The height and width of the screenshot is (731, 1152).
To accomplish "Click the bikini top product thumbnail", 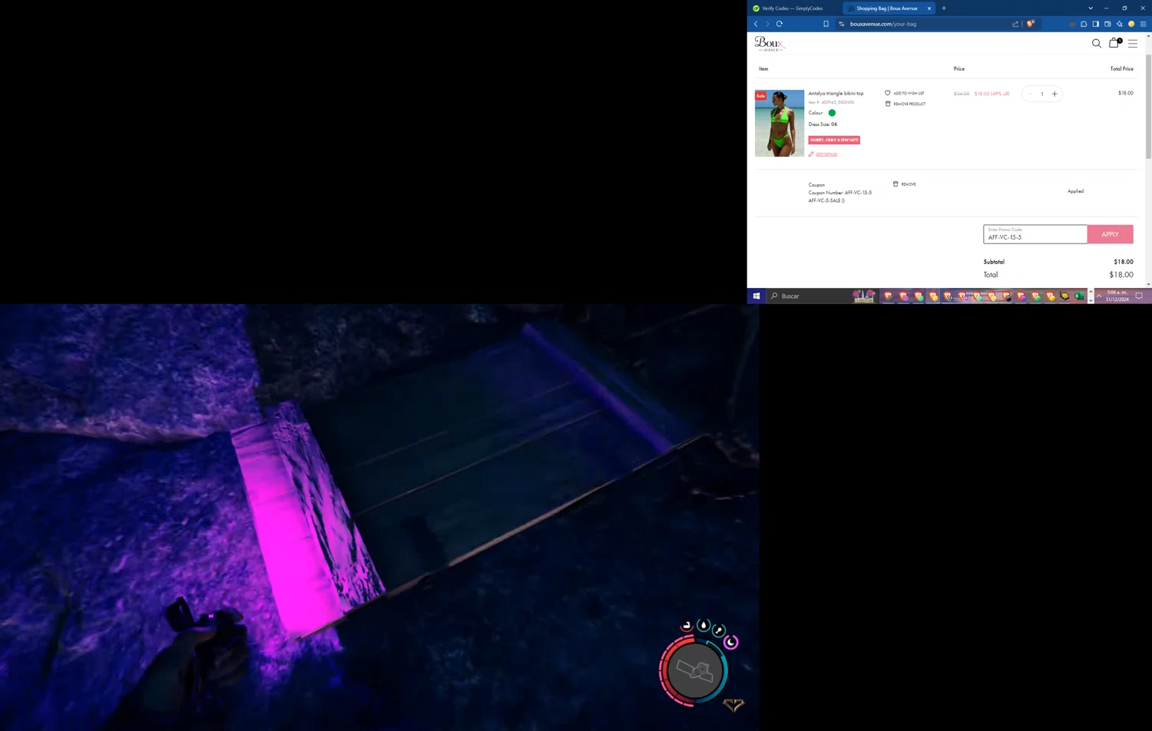I will (x=780, y=123).
